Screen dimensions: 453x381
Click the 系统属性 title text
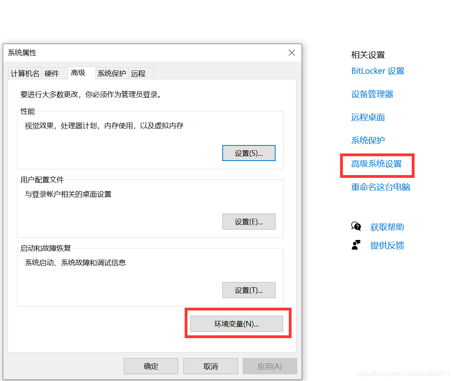point(22,52)
